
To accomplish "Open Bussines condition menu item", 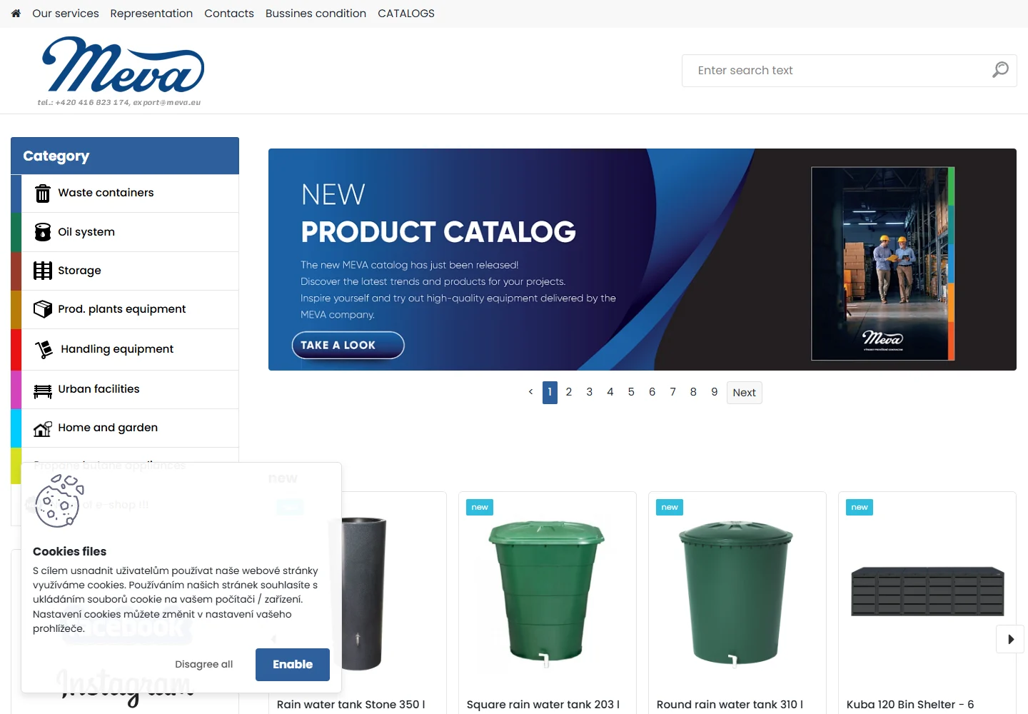I will (316, 14).
